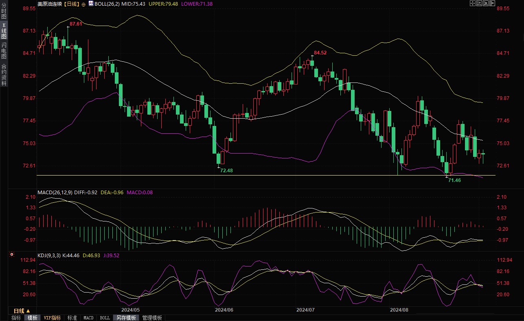Click the circular icon beside 日线 title
This screenshot has height=321, width=524.
pyautogui.click(x=83, y=4)
